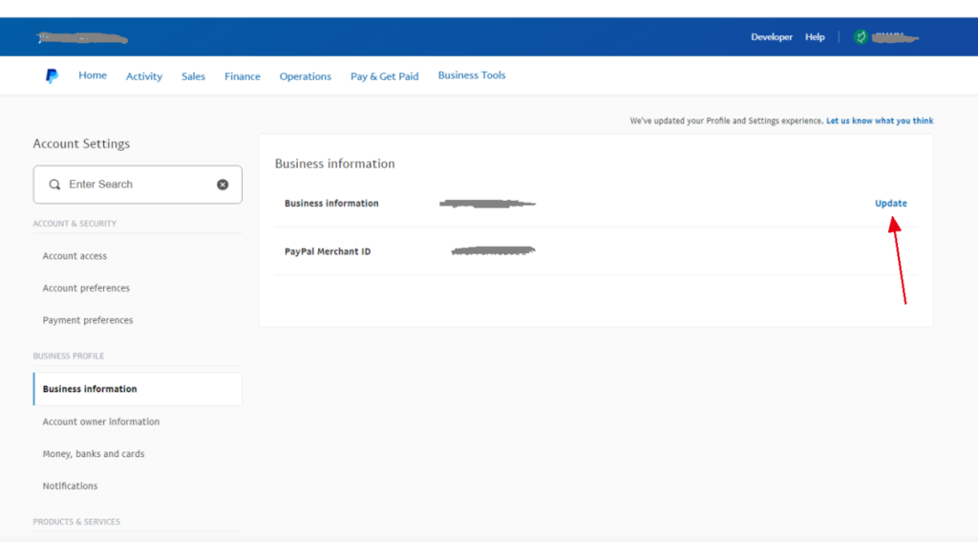Viewport: 978px width, 542px height.
Task: Open the Home menu item
Action: click(x=93, y=76)
